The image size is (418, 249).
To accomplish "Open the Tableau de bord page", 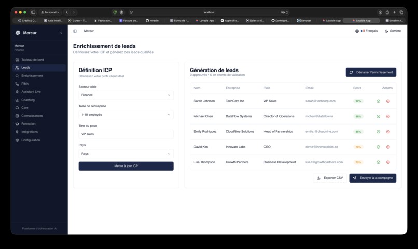I will (x=39, y=60).
